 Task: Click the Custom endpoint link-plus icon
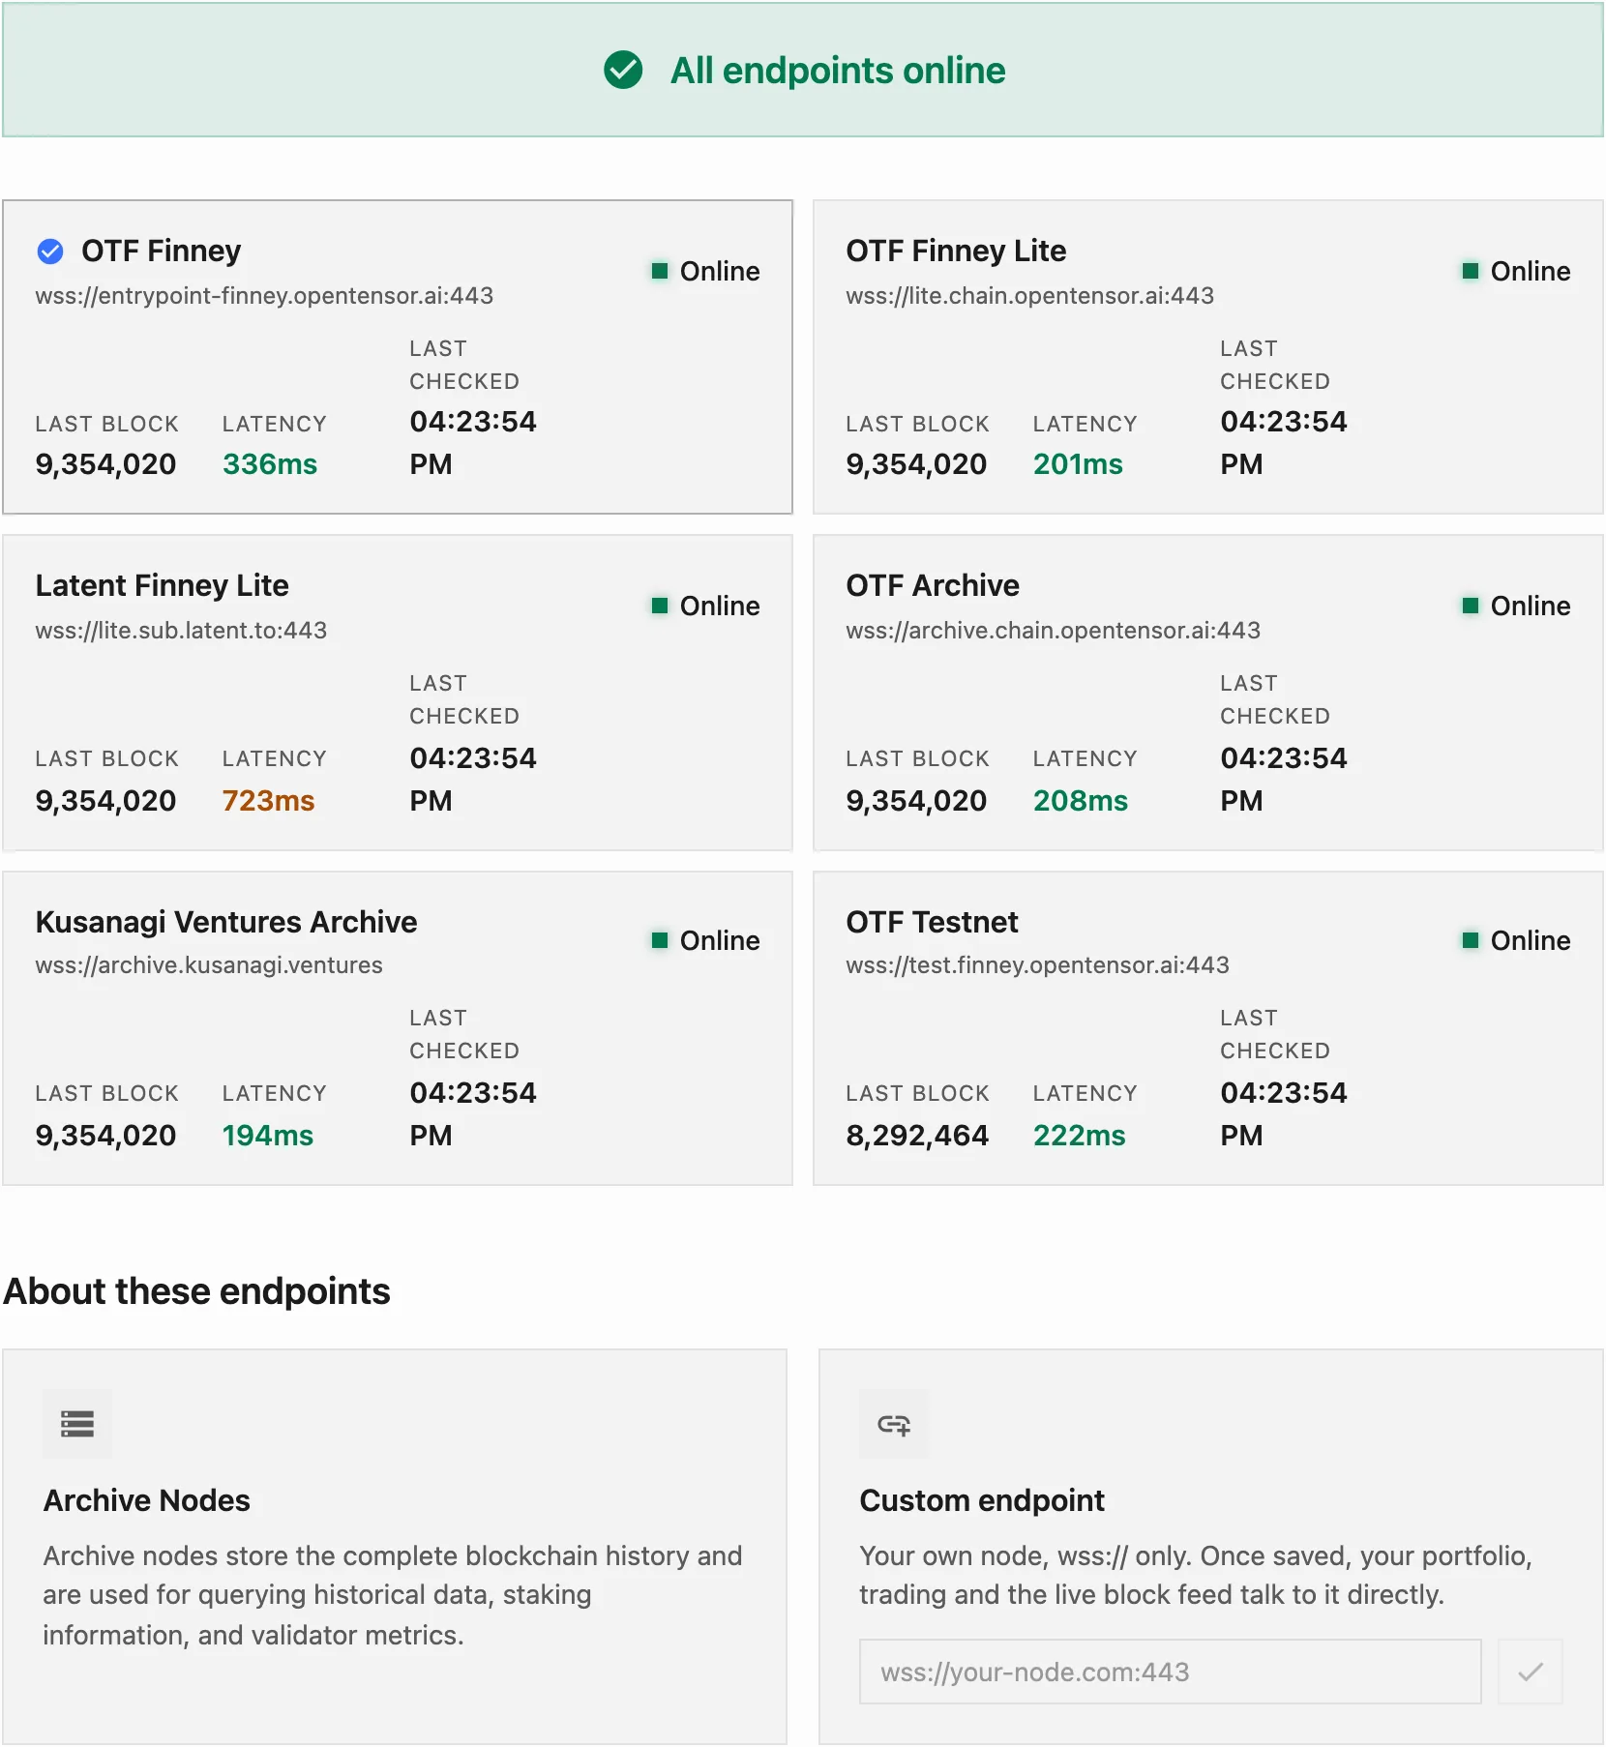tap(894, 1424)
